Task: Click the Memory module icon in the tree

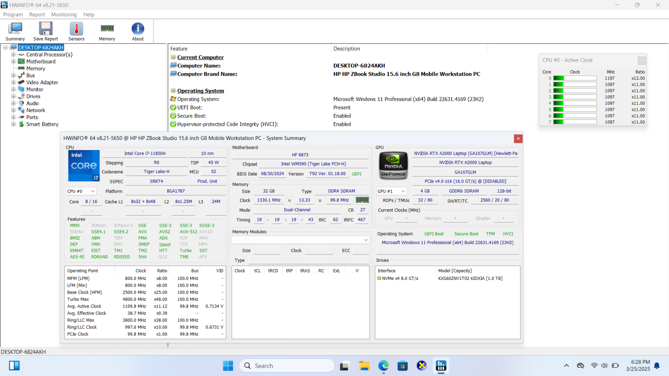Action: click(x=21, y=68)
